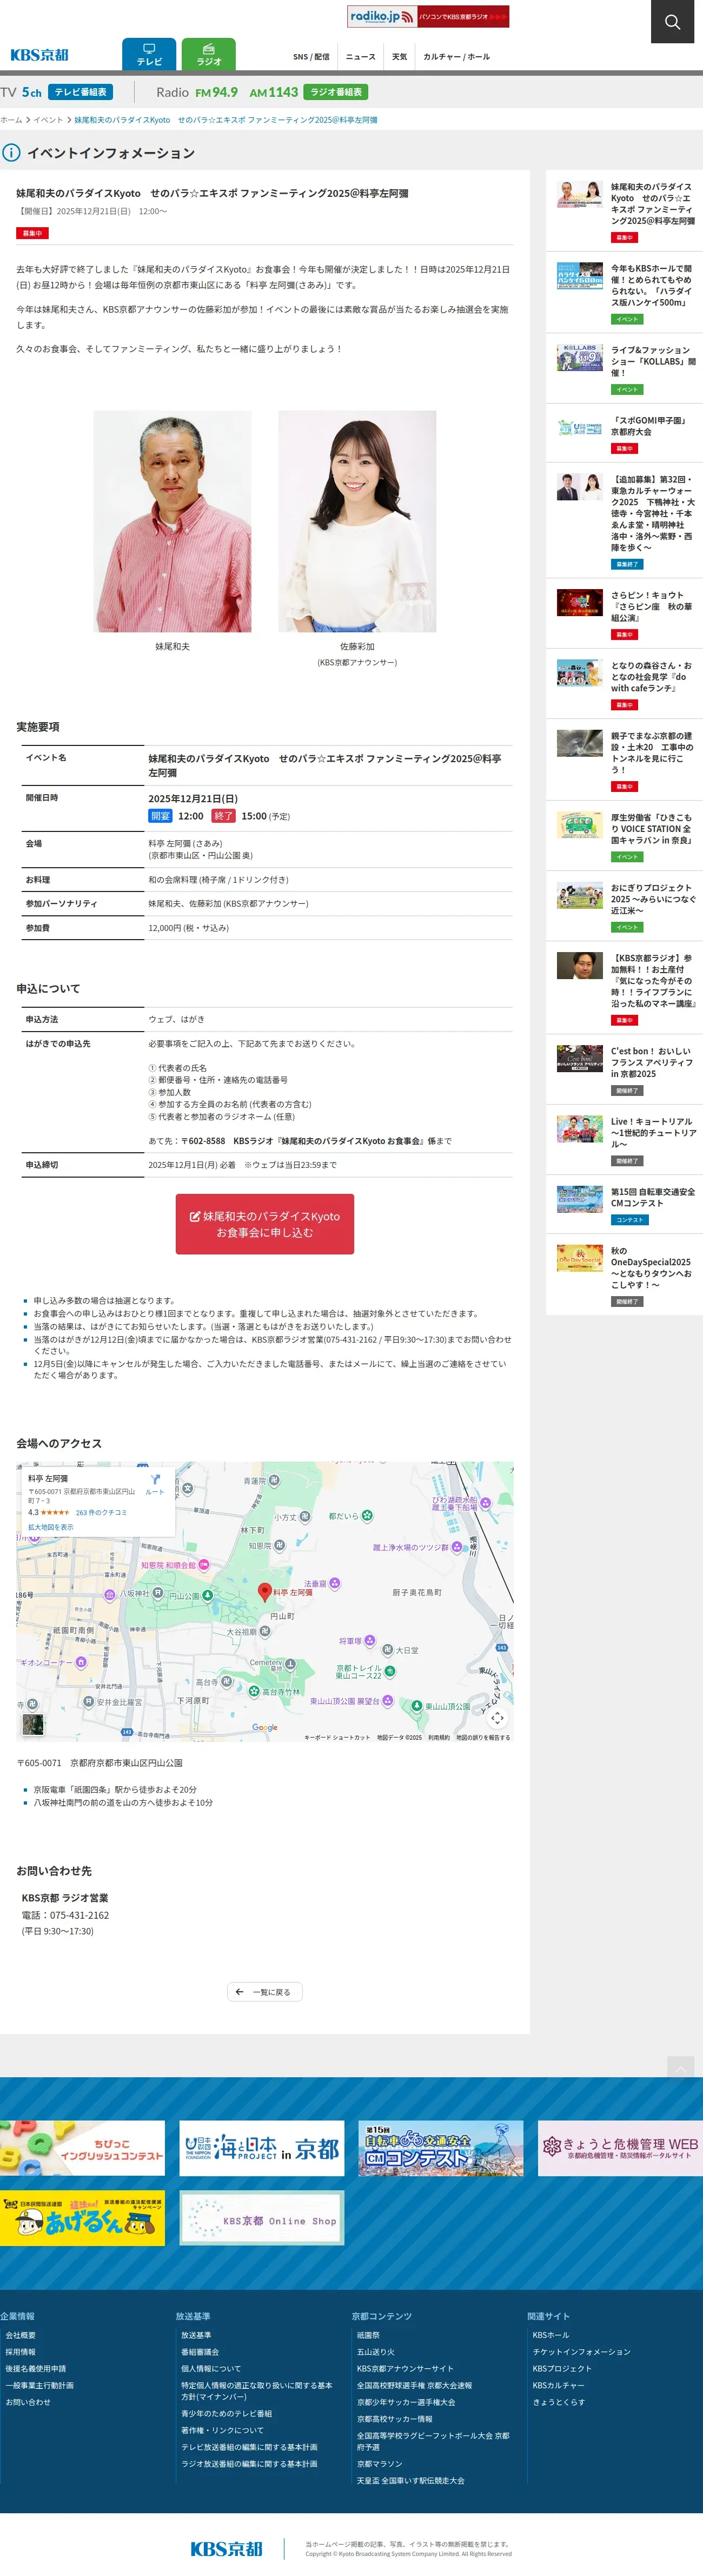Click the 都だいら marker on the map
The image size is (703, 2576).
pos(367,1516)
